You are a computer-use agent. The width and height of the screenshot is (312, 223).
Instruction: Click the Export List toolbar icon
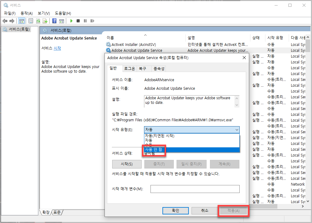45,21
